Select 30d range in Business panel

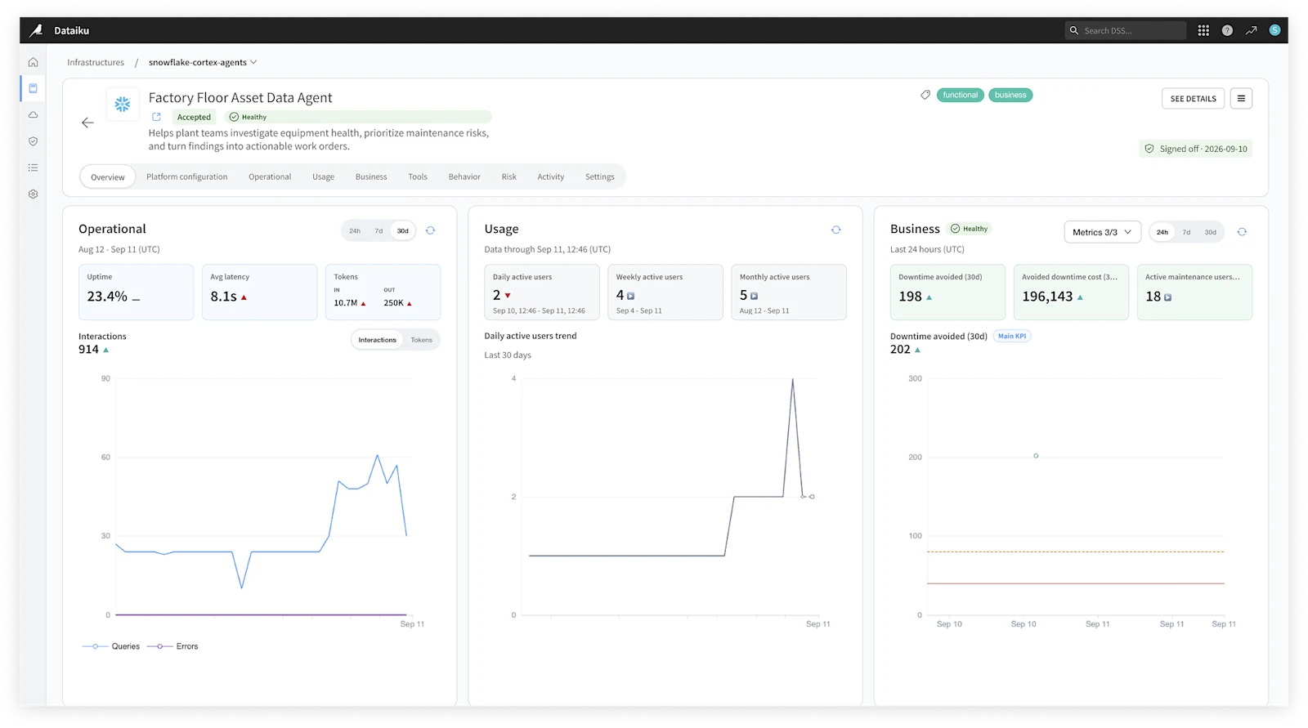tap(1211, 232)
